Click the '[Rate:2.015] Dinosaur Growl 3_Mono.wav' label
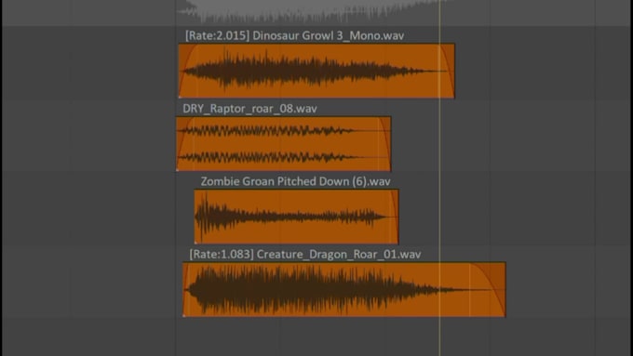633x356 pixels. pyautogui.click(x=294, y=35)
